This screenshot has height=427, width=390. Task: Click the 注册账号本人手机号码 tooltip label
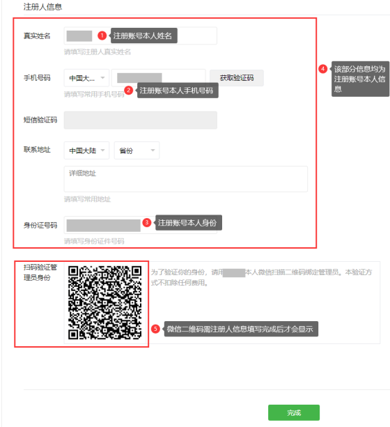[178, 91]
